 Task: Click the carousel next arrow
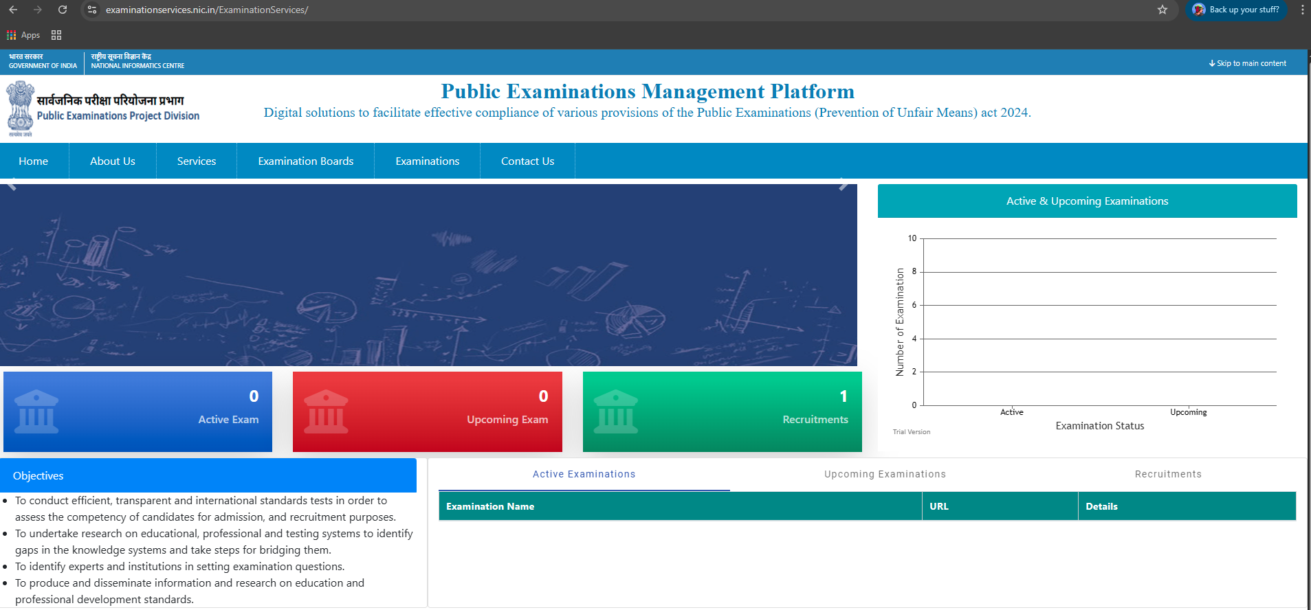[x=844, y=185]
